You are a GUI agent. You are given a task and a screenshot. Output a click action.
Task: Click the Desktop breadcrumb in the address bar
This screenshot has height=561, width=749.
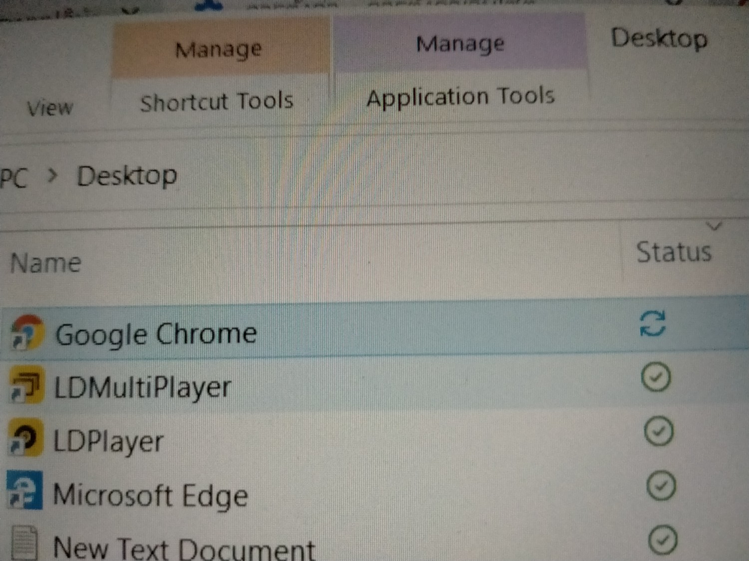(x=127, y=176)
